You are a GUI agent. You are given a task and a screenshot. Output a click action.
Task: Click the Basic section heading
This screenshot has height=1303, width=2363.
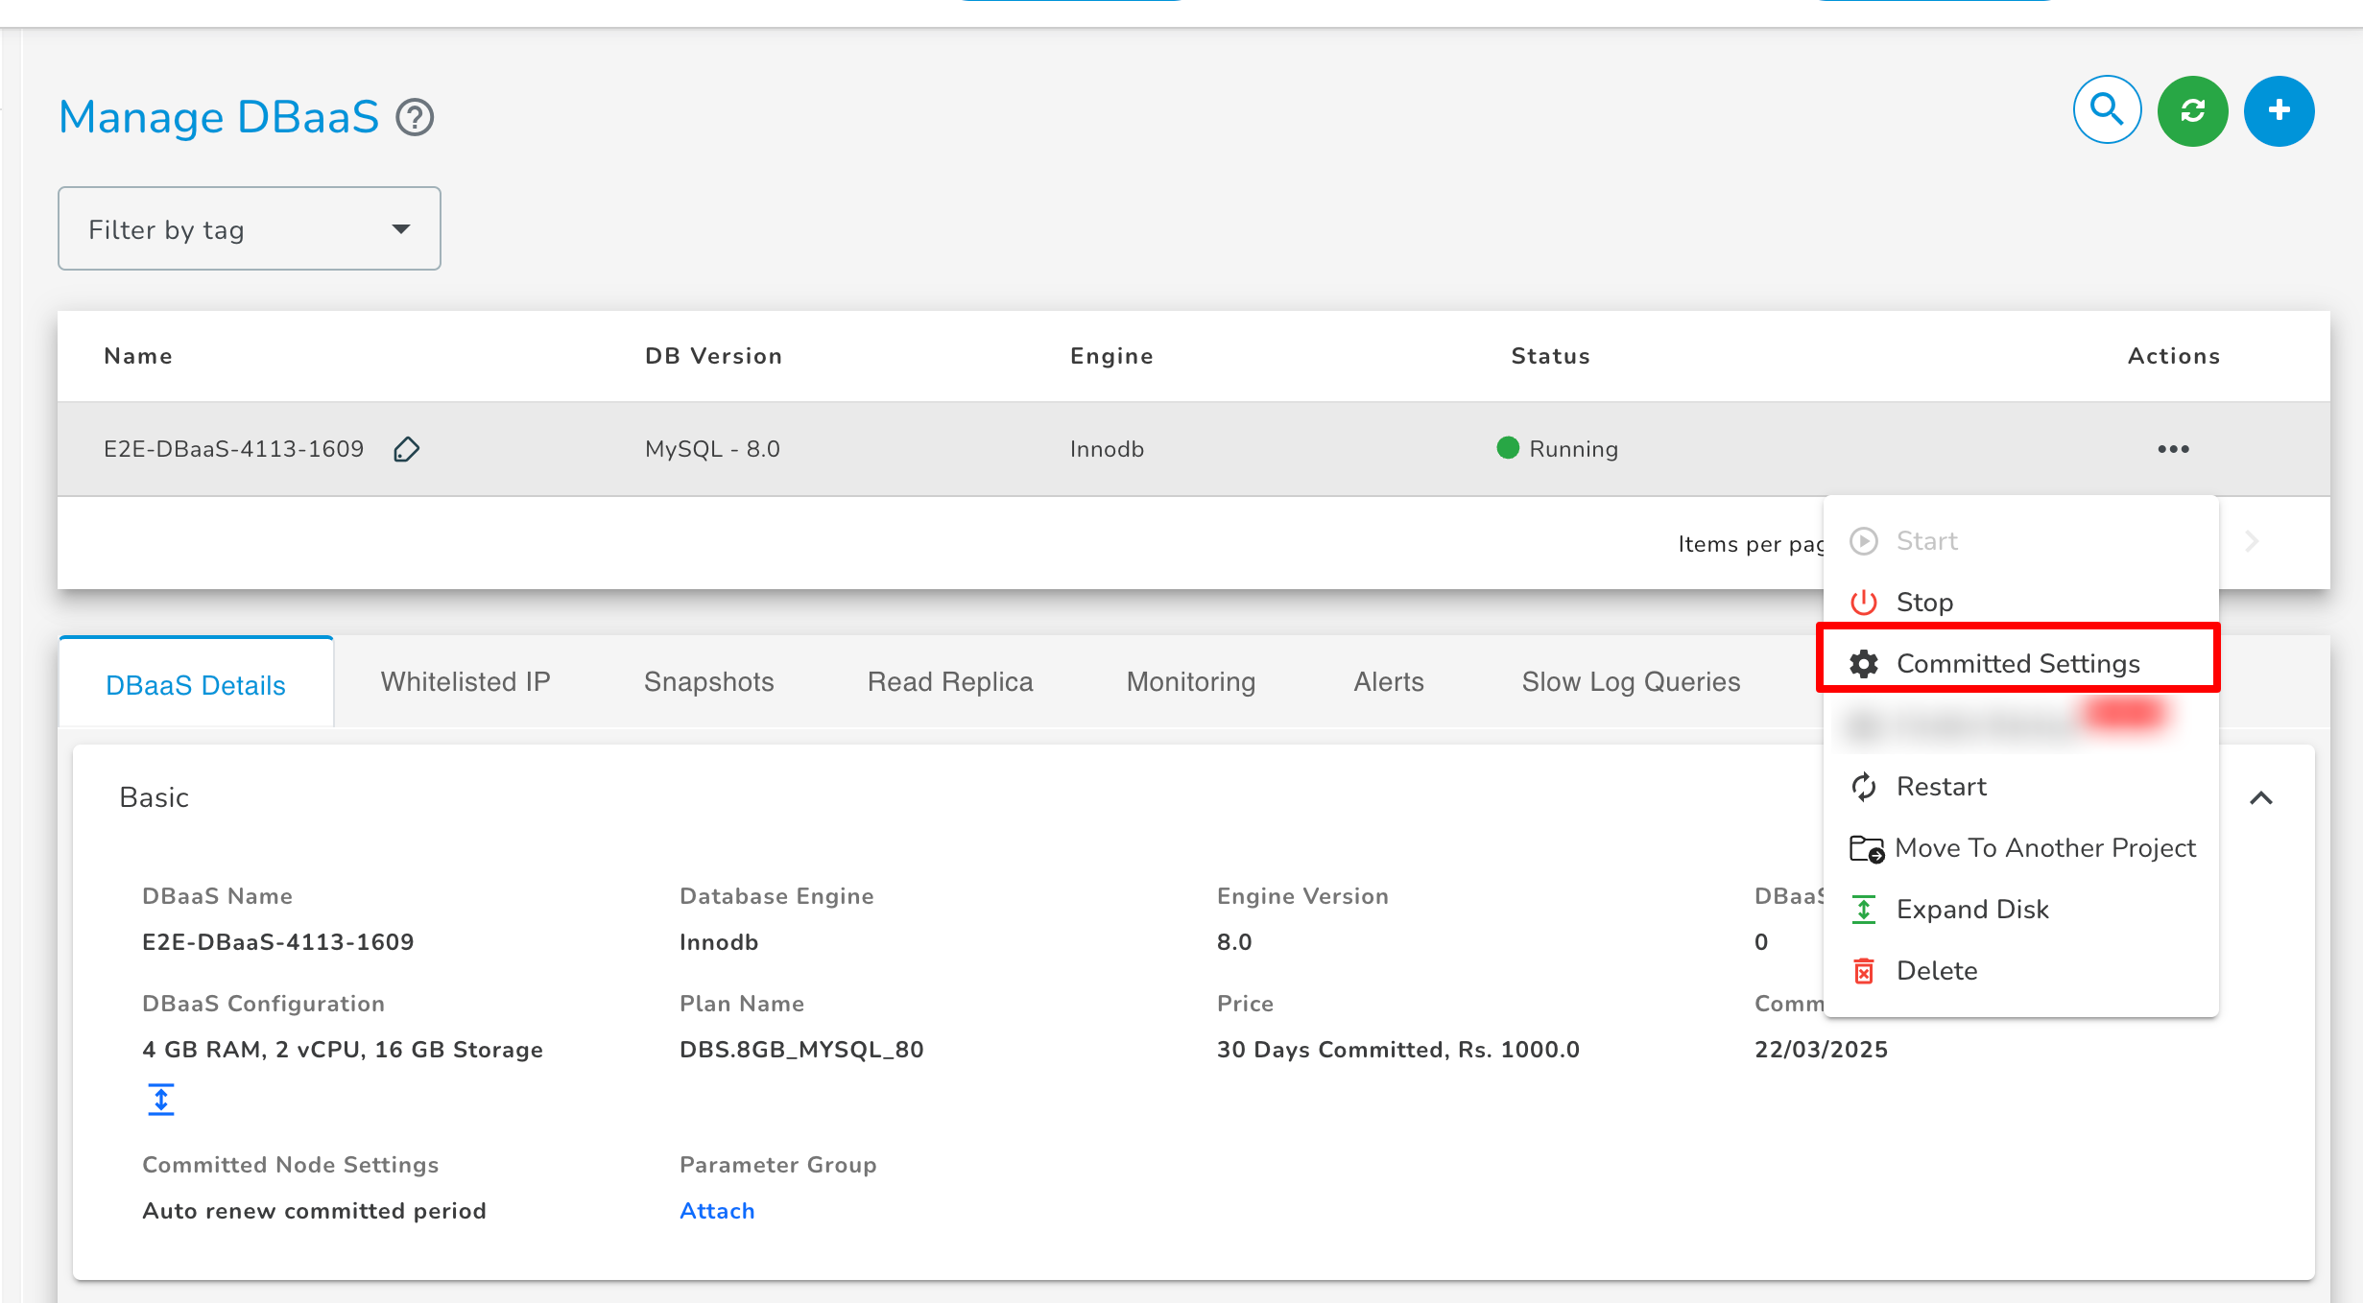tap(154, 797)
